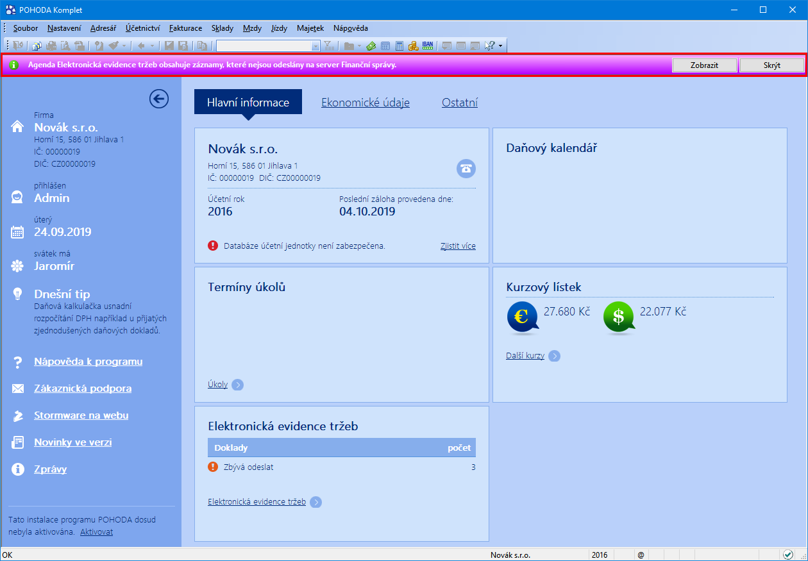The image size is (808, 561).
Task: Click the Euro exchange rate icon
Action: (x=523, y=318)
